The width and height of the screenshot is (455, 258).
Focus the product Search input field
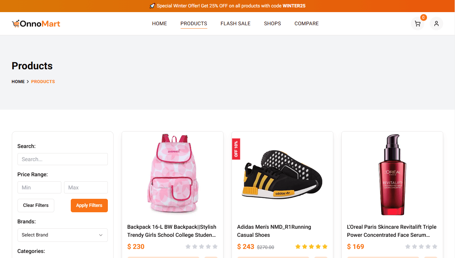pos(63,159)
